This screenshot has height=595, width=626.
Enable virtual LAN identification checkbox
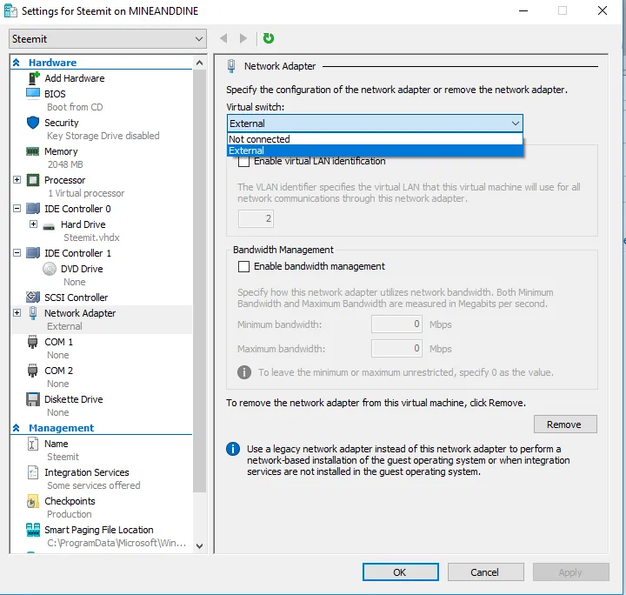(243, 161)
